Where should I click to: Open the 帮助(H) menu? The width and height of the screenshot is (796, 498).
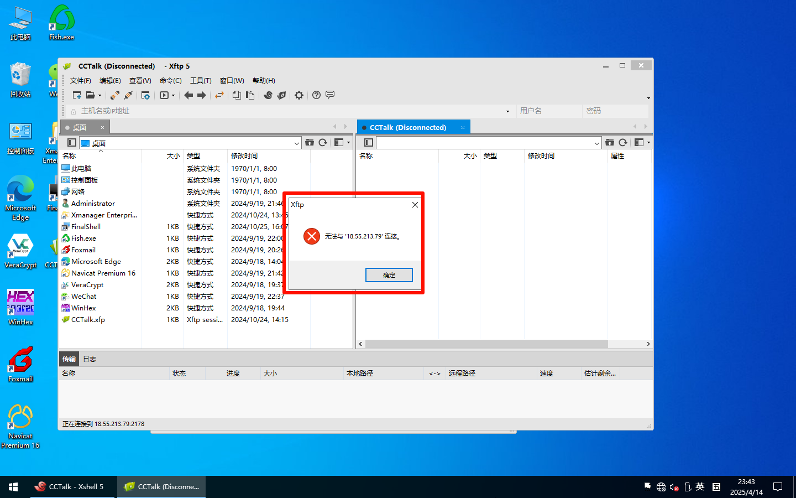point(264,81)
